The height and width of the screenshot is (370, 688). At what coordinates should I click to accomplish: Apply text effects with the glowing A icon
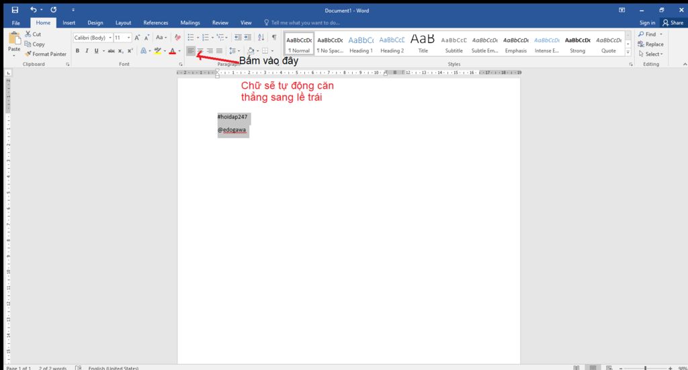tap(144, 51)
